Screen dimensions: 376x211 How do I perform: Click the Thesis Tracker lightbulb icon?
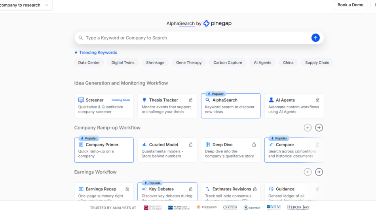(144, 100)
